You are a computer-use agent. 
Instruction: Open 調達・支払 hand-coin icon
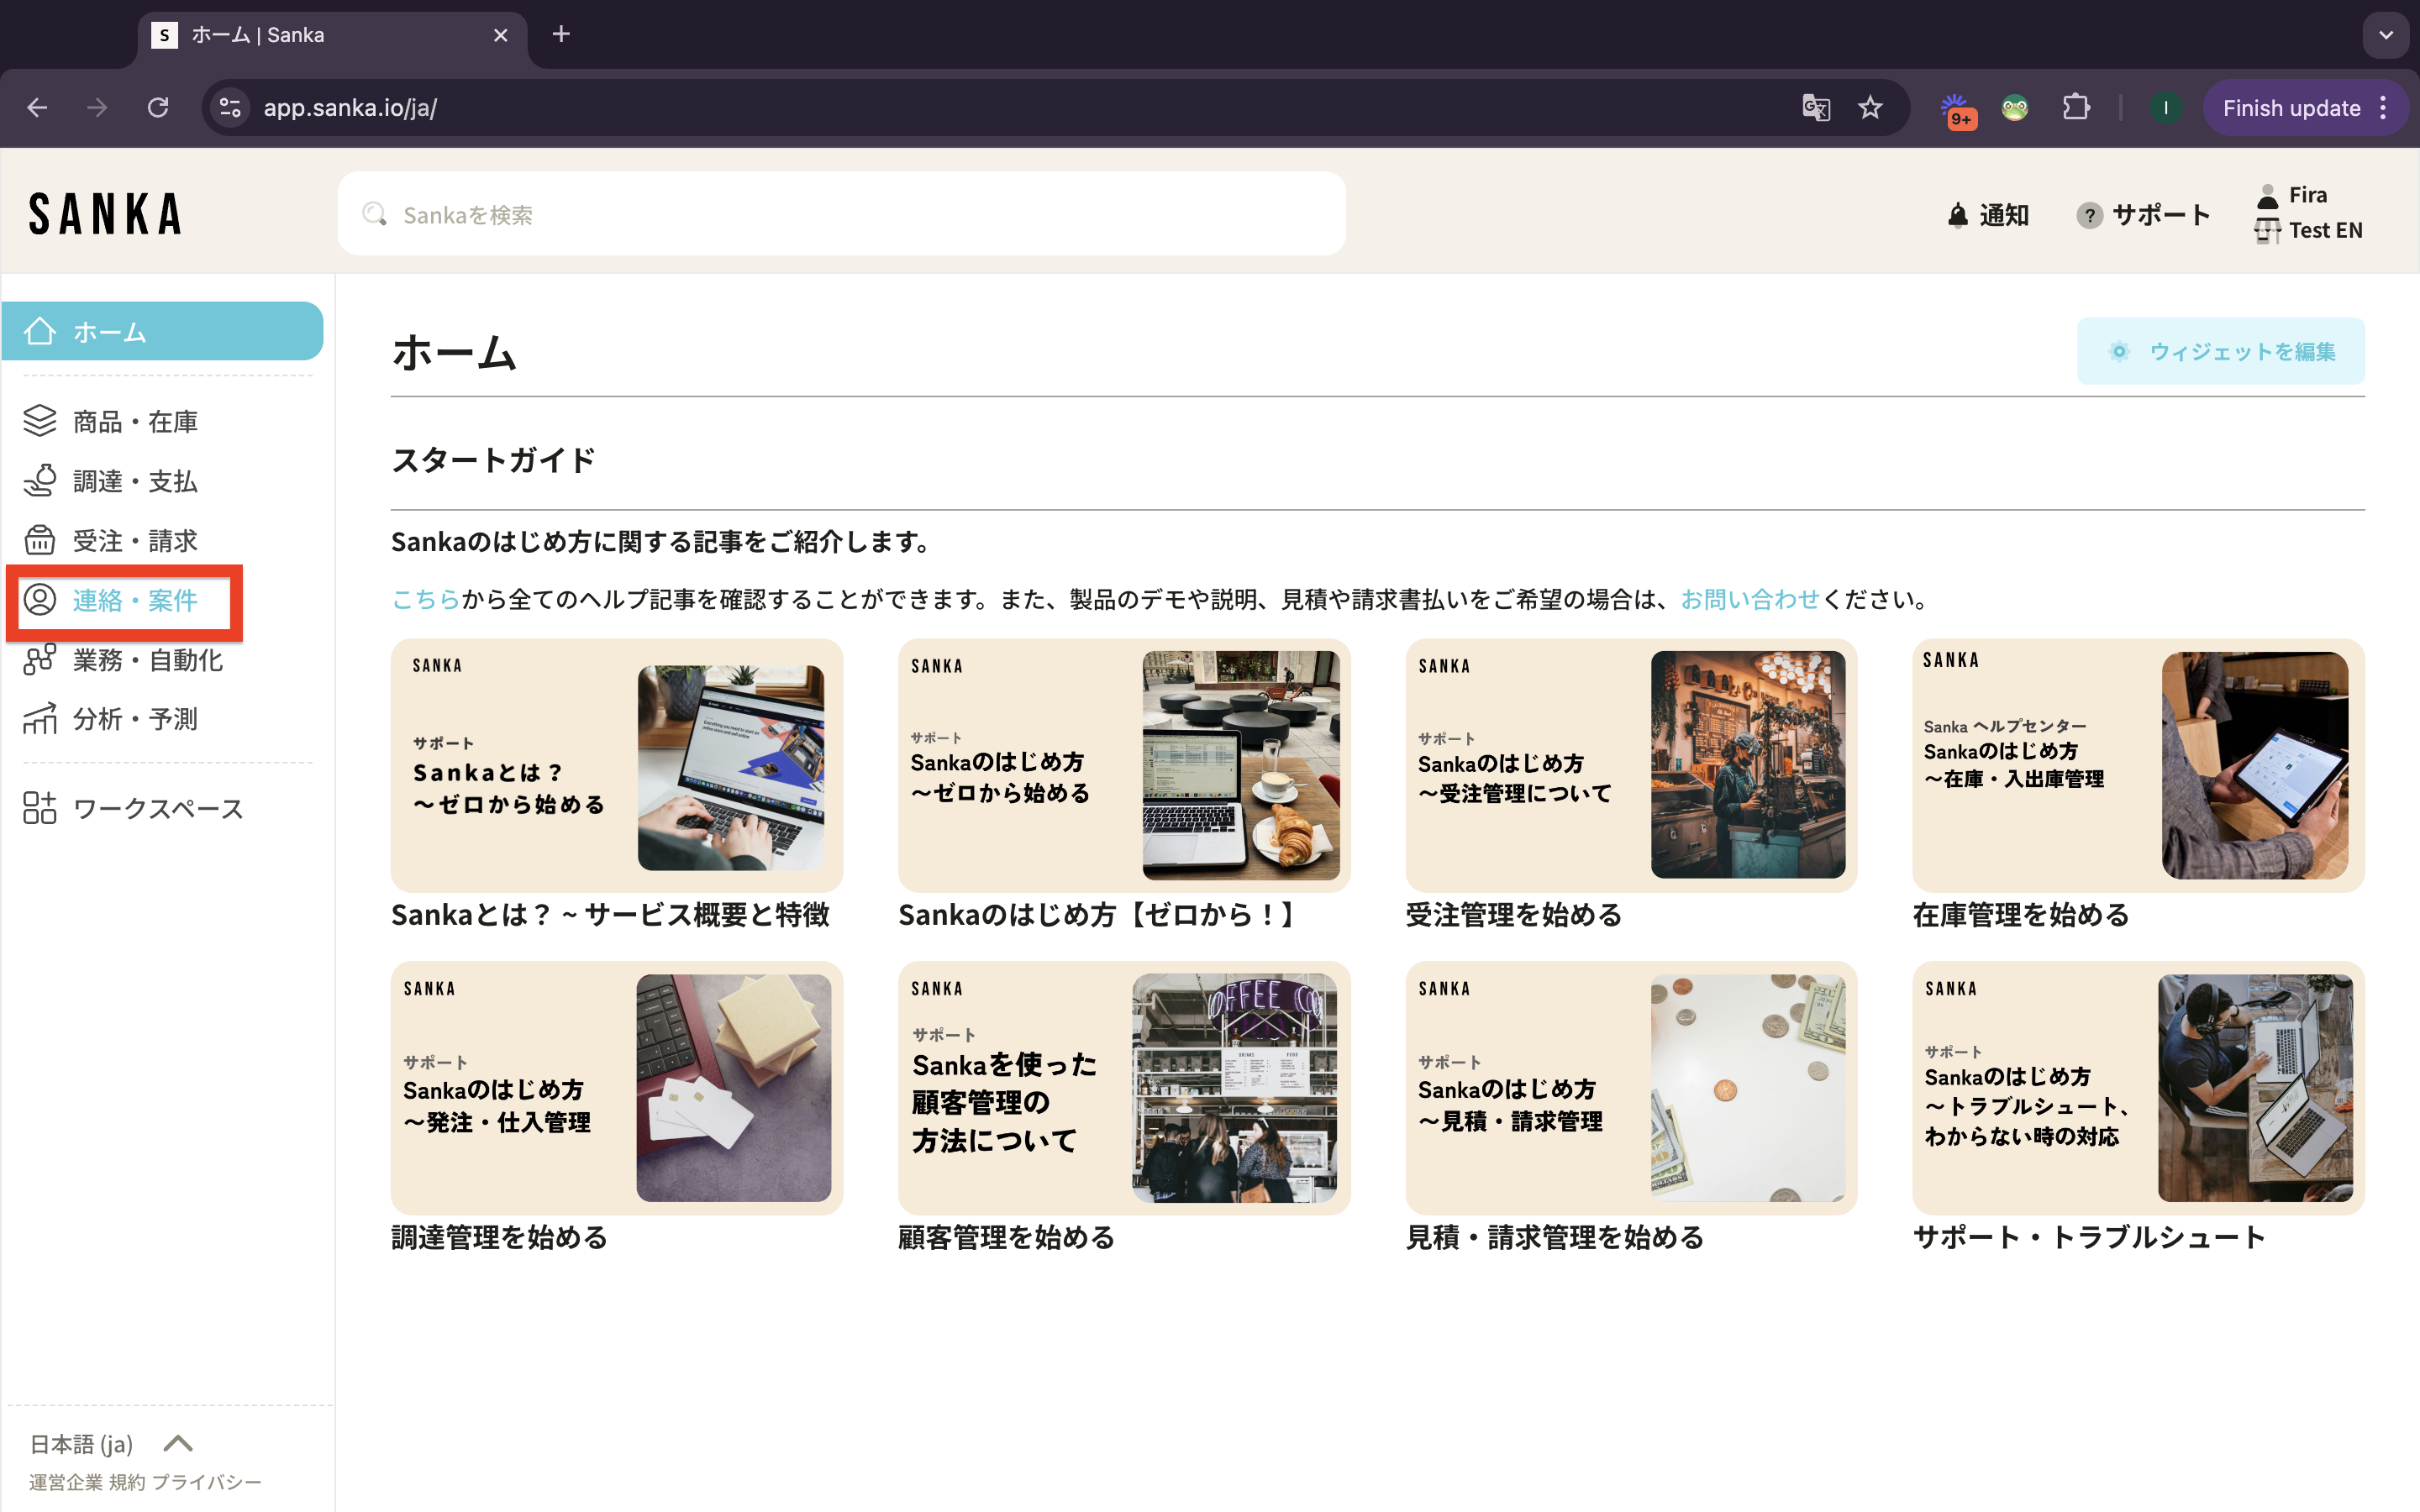(40, 481)
